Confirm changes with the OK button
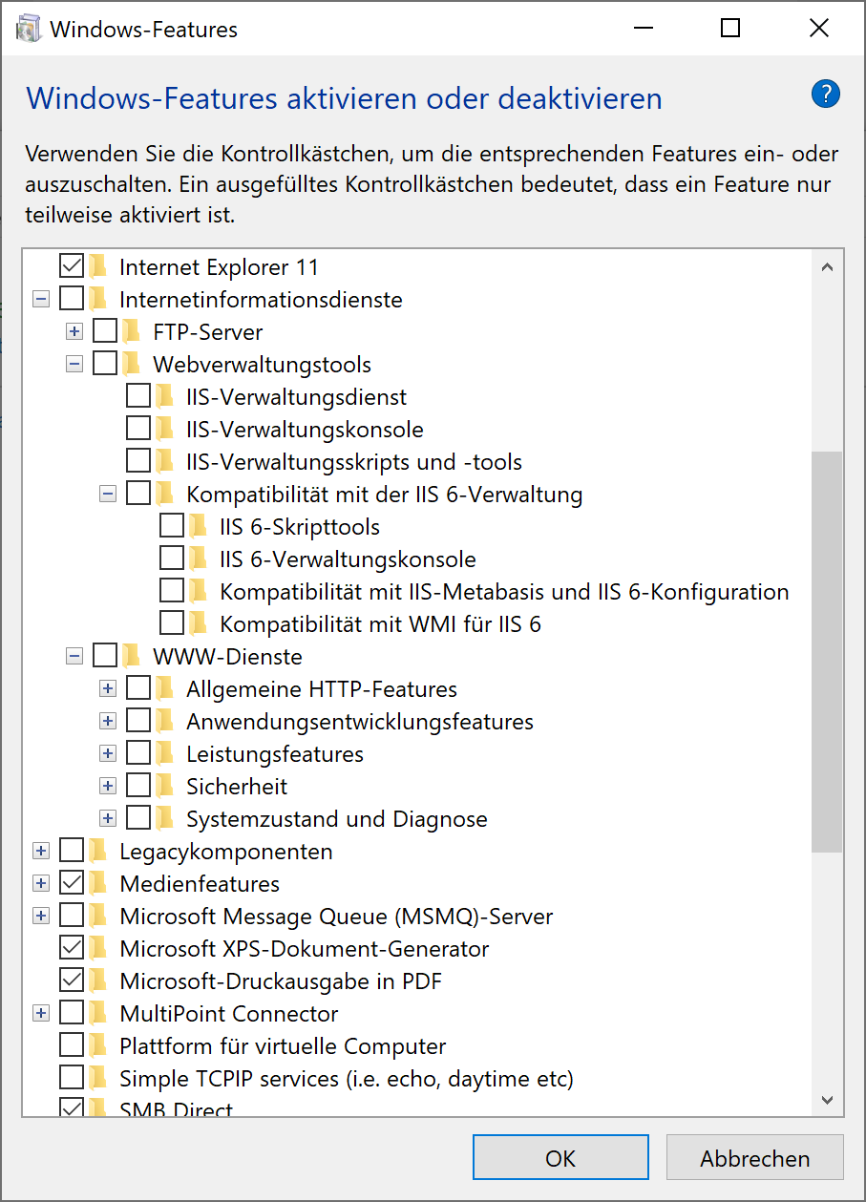 560,1158
